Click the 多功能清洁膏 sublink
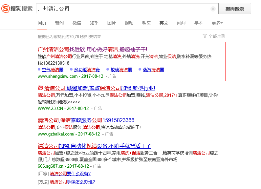The width and height of the screenshot is (261, 189). pos(87,70)
